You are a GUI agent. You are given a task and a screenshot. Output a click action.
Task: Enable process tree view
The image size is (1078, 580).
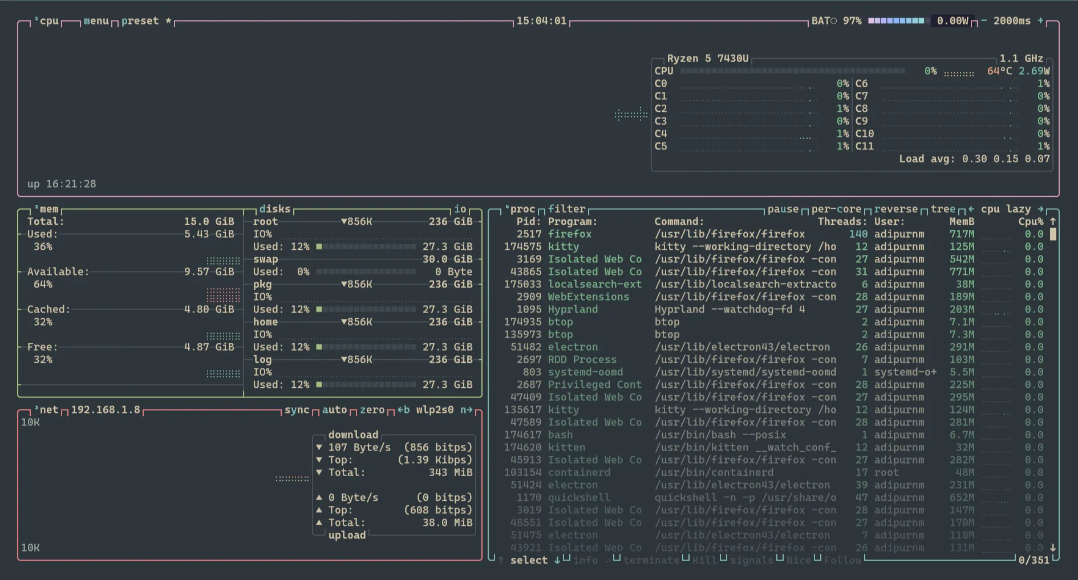tap(943, 209)
